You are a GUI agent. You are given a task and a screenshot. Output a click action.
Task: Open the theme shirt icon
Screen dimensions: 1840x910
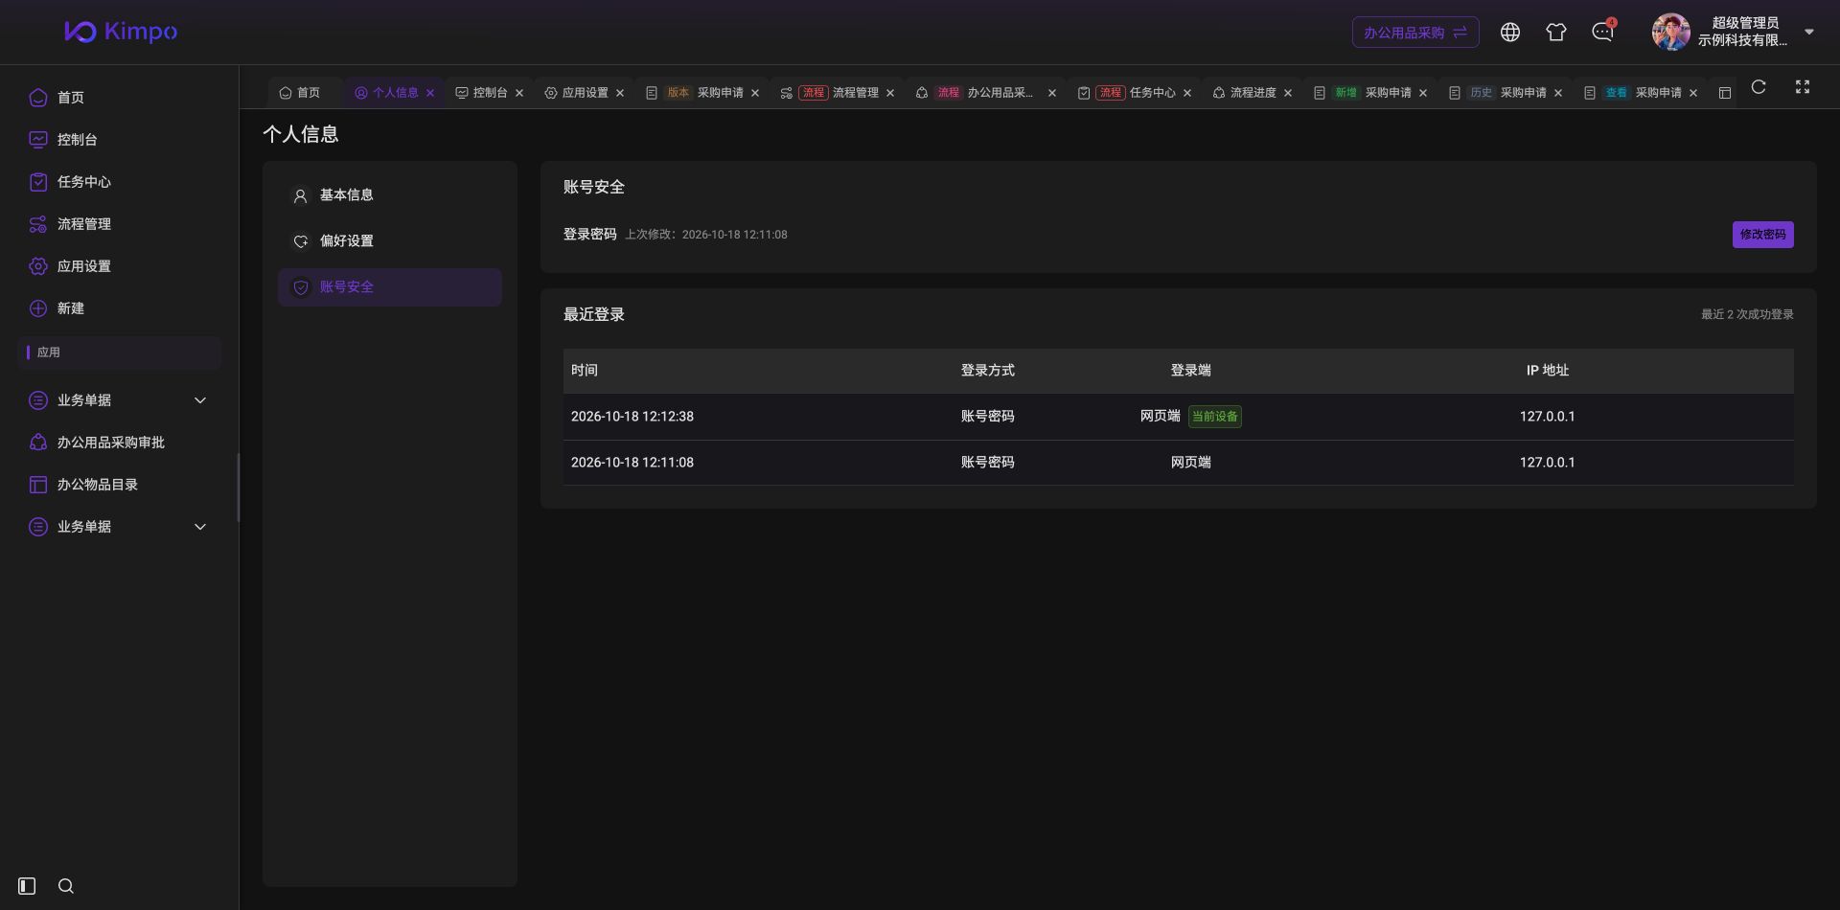pos(1556,33)
